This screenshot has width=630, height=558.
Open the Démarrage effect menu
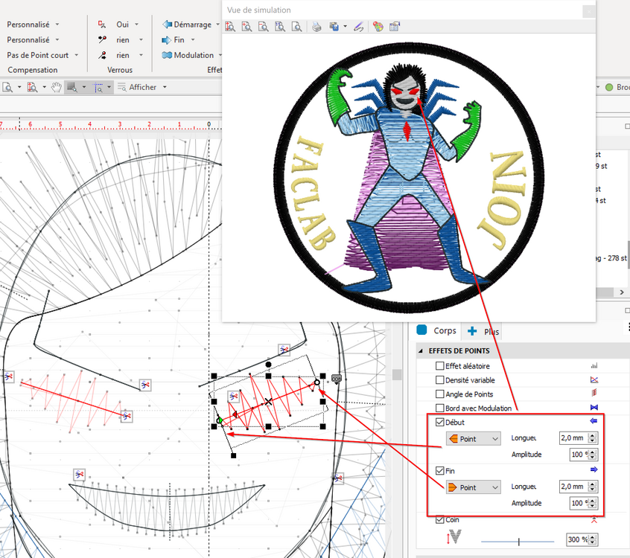pyautogui.click(x=191, y=25)
